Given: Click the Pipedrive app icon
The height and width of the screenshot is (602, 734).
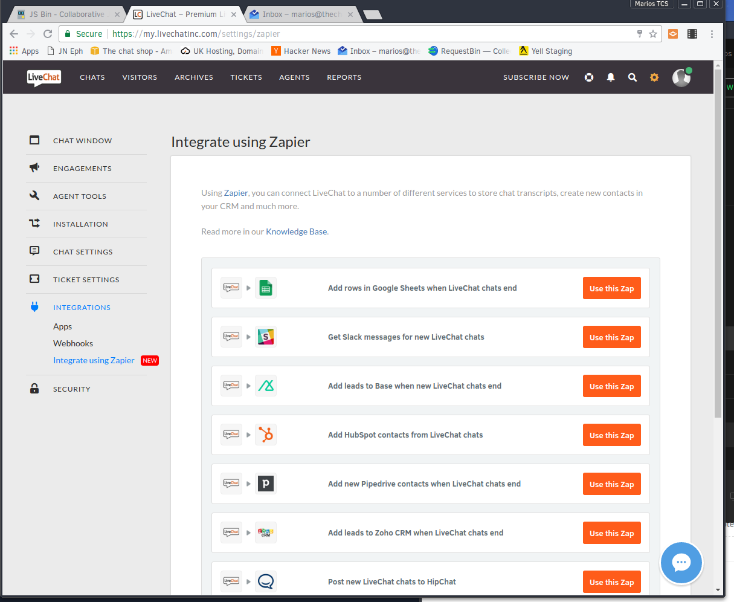Looking at the screenshot, I should pyautogui.click(x=266, y=484).
